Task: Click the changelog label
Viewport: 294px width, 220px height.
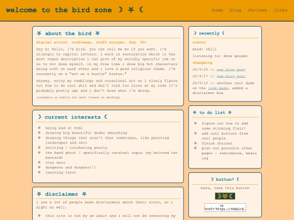Action: tap(203, 62)
